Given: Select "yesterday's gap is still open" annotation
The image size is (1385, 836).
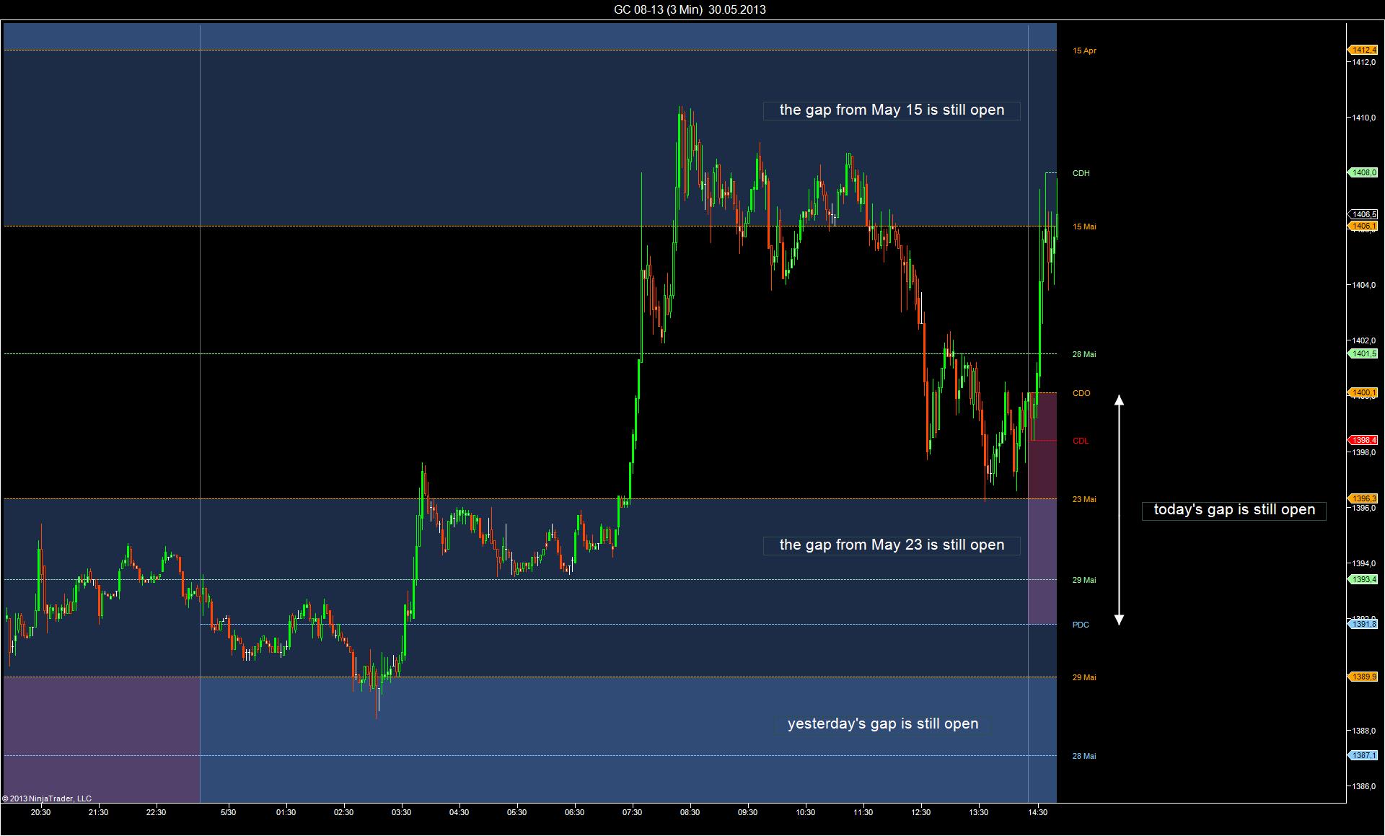Looking at the screenshot, I should 883,724.
